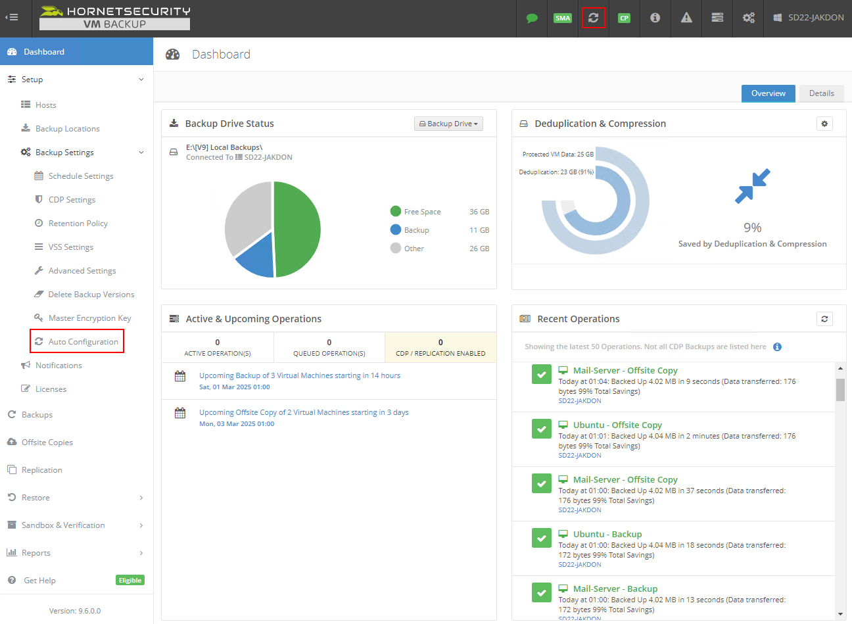
Task: Click the Hornetsecurity VM Backup logo
Action: tap(114, 18)
